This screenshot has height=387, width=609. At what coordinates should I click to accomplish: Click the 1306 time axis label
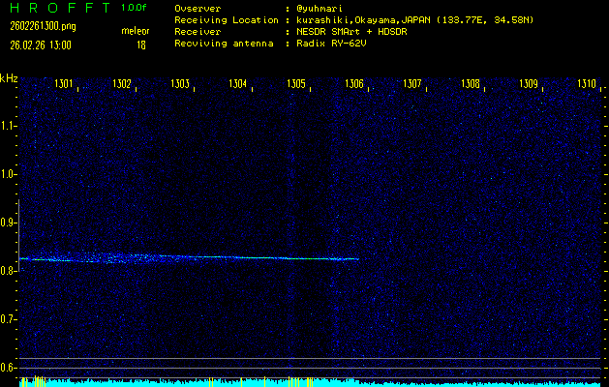point(354,83)
